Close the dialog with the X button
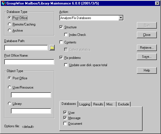Screen dimensions: 161x134 click(157, 3)
